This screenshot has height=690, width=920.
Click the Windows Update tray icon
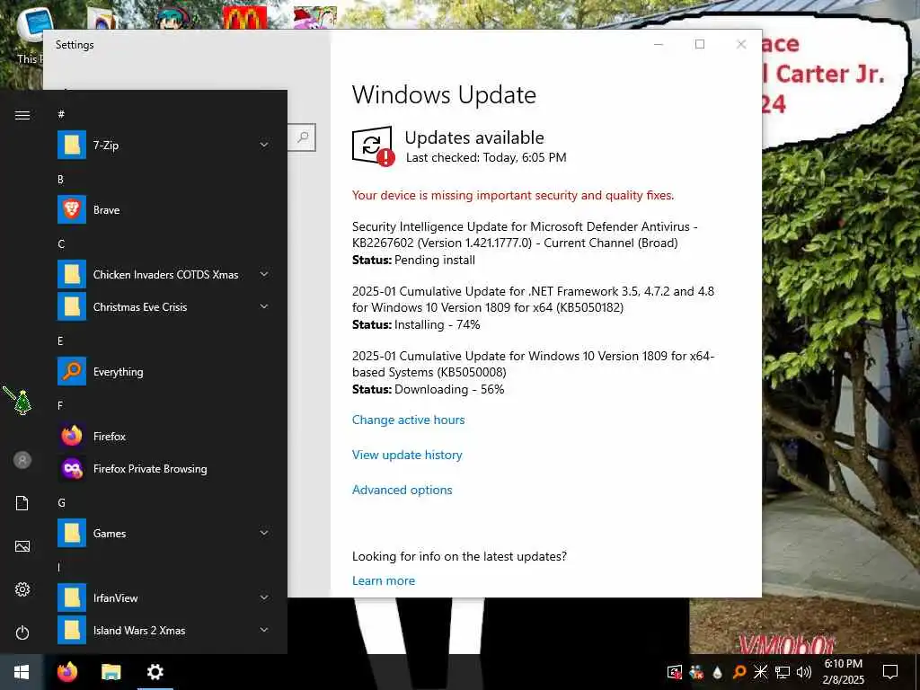[x=675, y=672]
